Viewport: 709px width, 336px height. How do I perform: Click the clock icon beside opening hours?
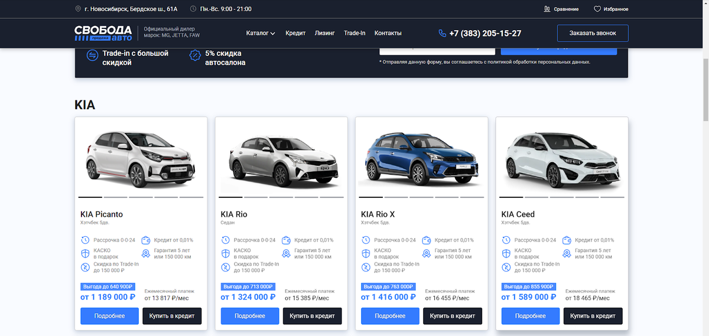[x=193, y=9]
